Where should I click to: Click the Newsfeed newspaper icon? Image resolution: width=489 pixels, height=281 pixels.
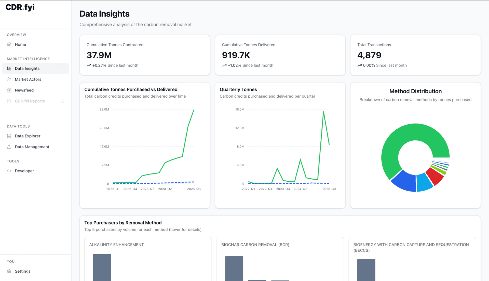(x=9, y=90)
